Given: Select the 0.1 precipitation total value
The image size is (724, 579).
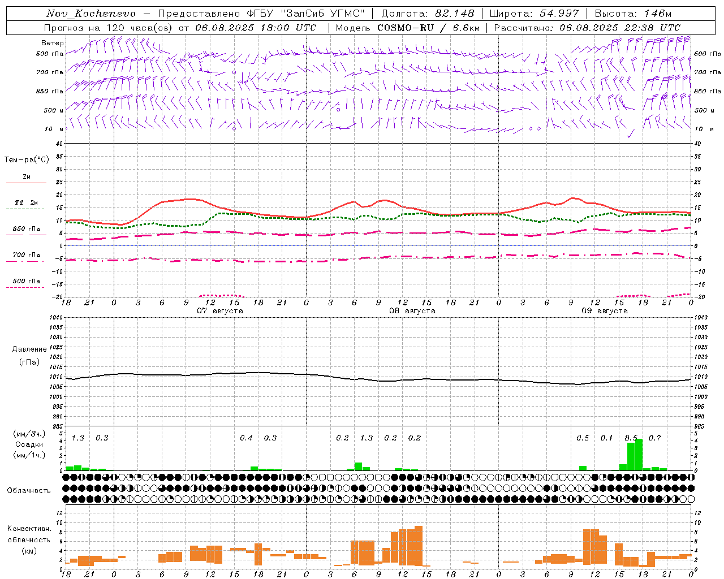Looking at the screenshot, I should pyautogui.click(x=607, y=438).
